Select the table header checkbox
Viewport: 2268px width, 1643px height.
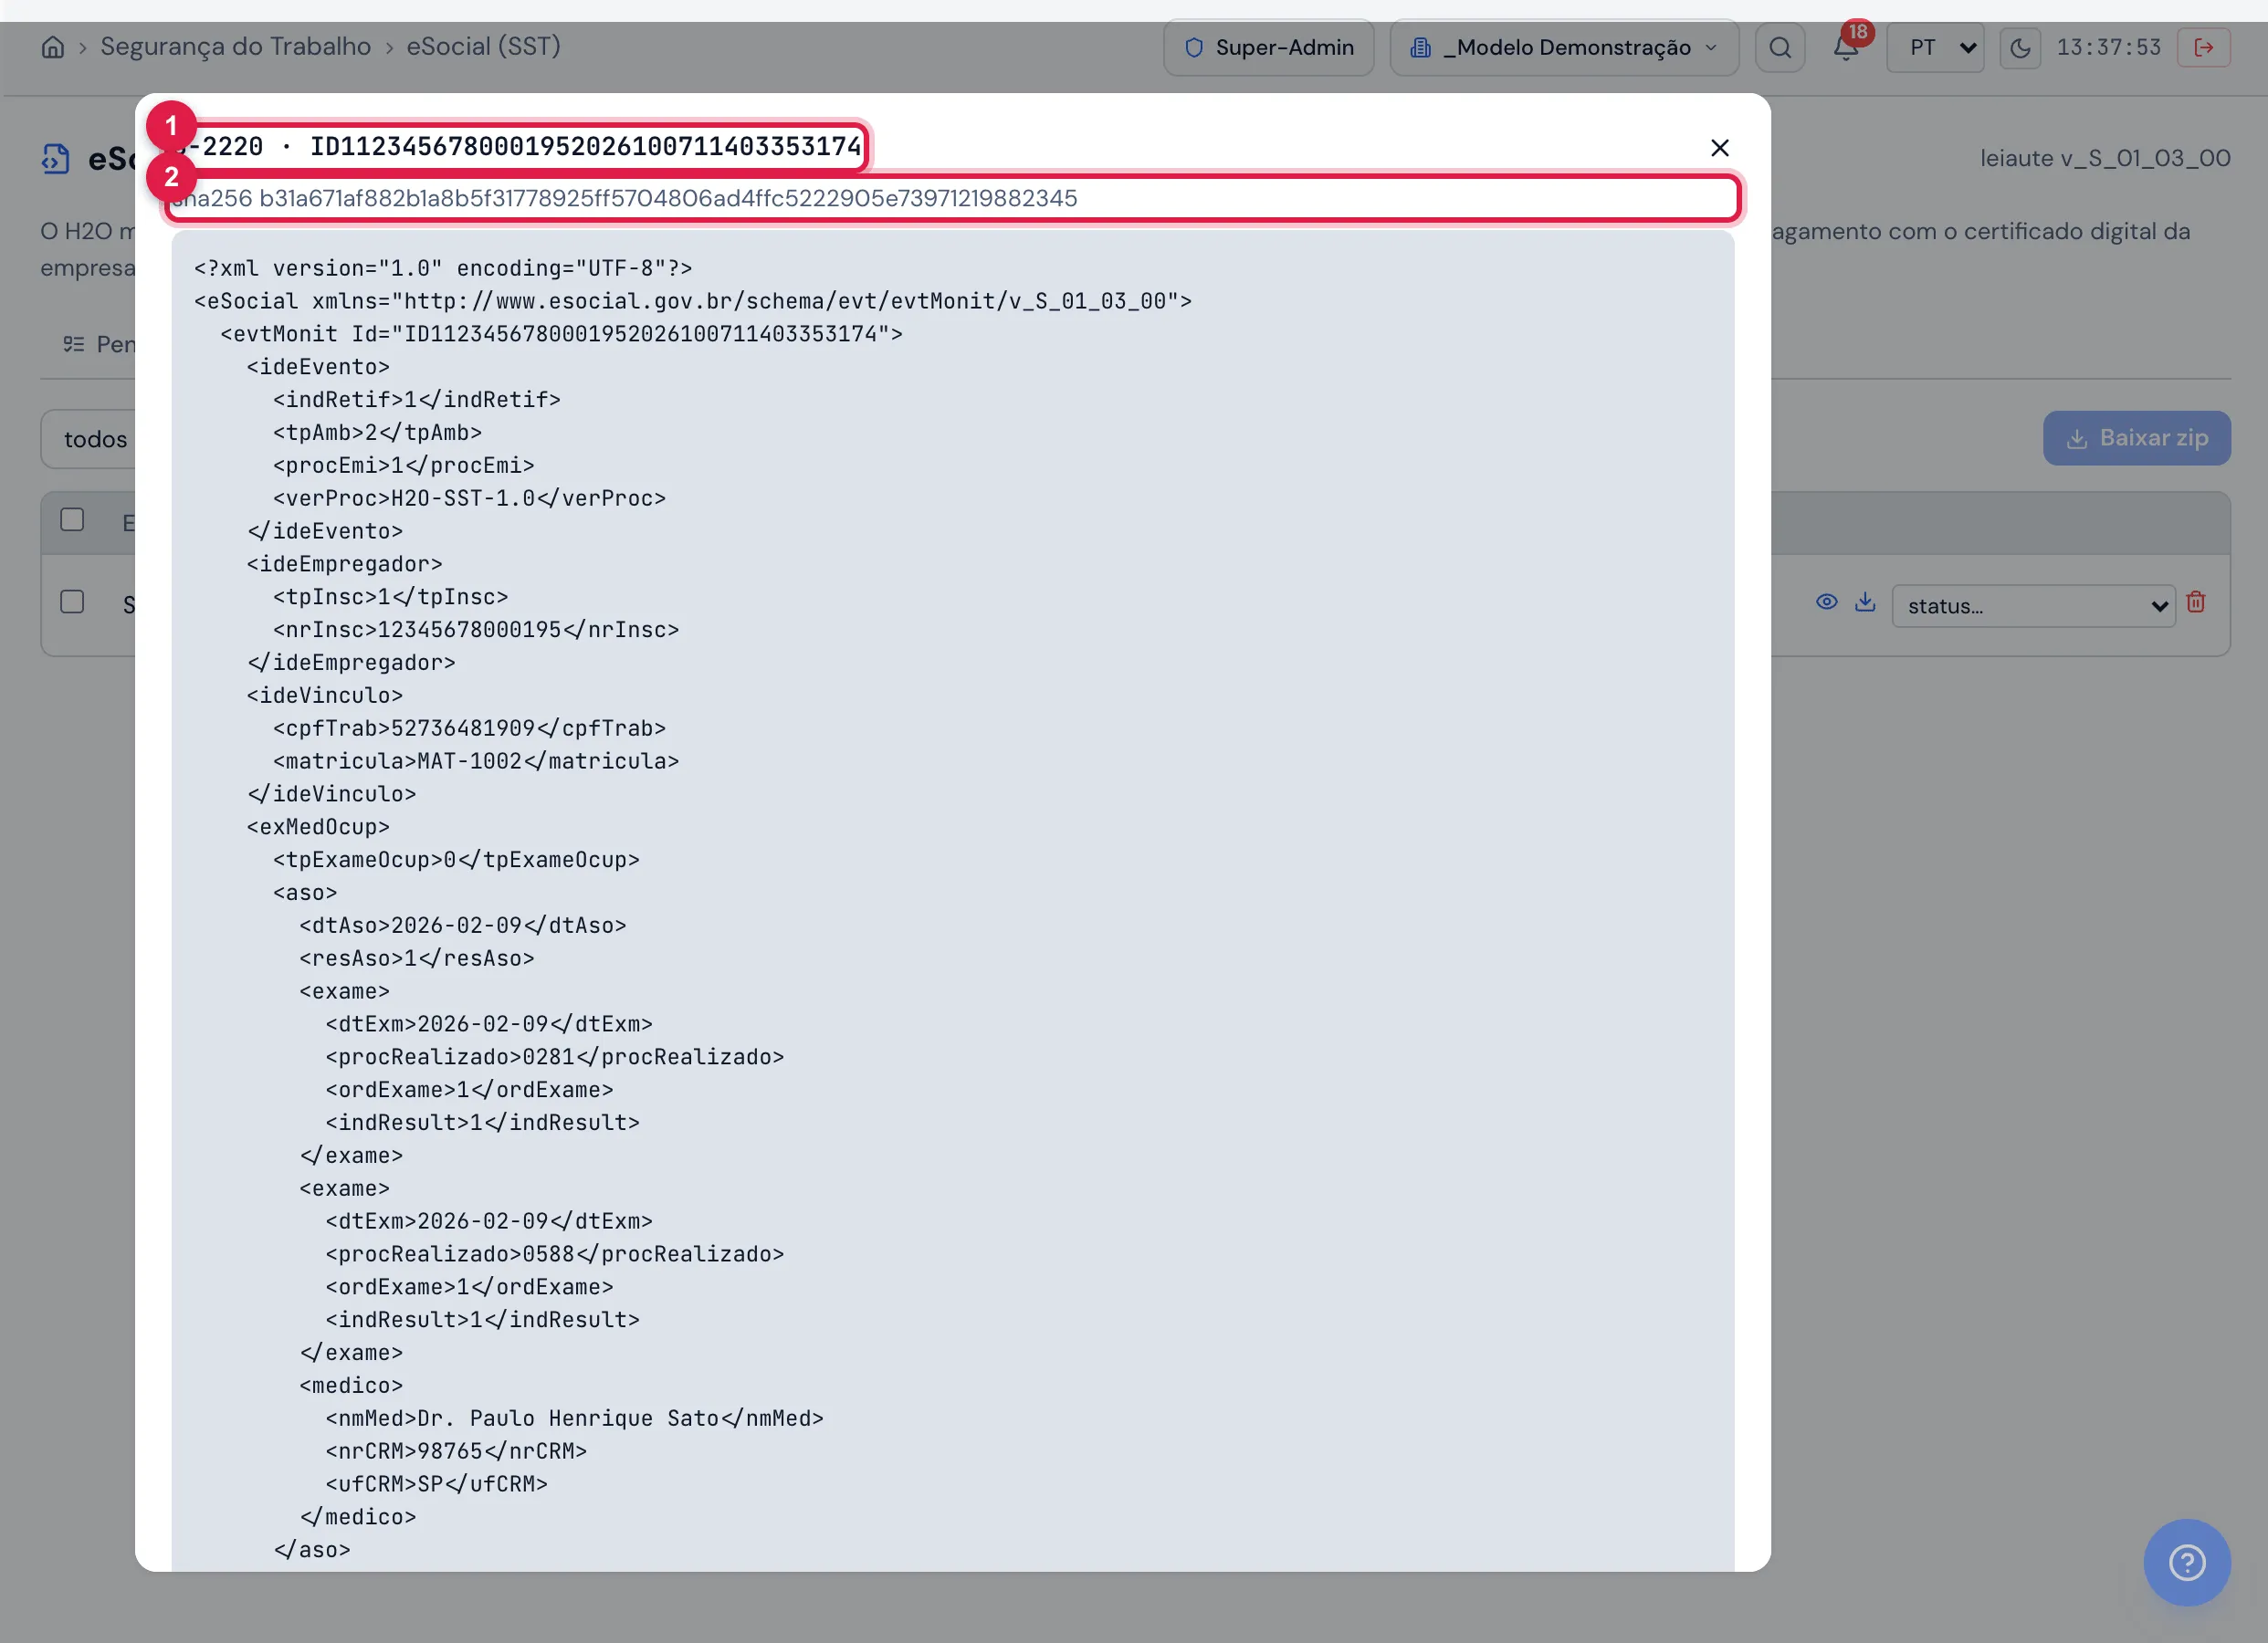point(72,520)
